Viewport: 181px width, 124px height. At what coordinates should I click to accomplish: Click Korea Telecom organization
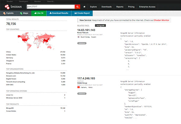click(x=83, y=33)
